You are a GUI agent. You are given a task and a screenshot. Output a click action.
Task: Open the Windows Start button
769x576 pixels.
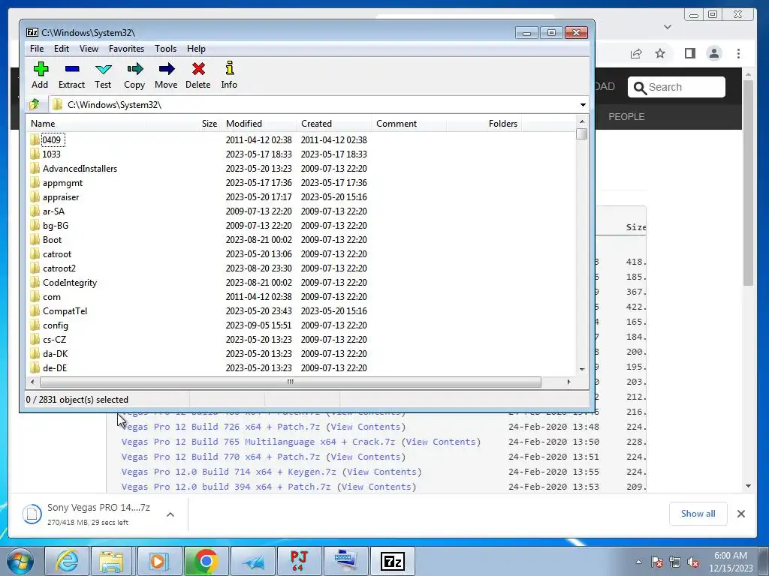click(x=20, y=561)
